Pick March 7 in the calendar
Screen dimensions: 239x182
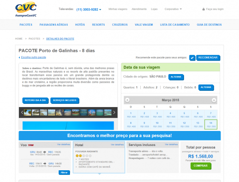(x=211, y=115)
